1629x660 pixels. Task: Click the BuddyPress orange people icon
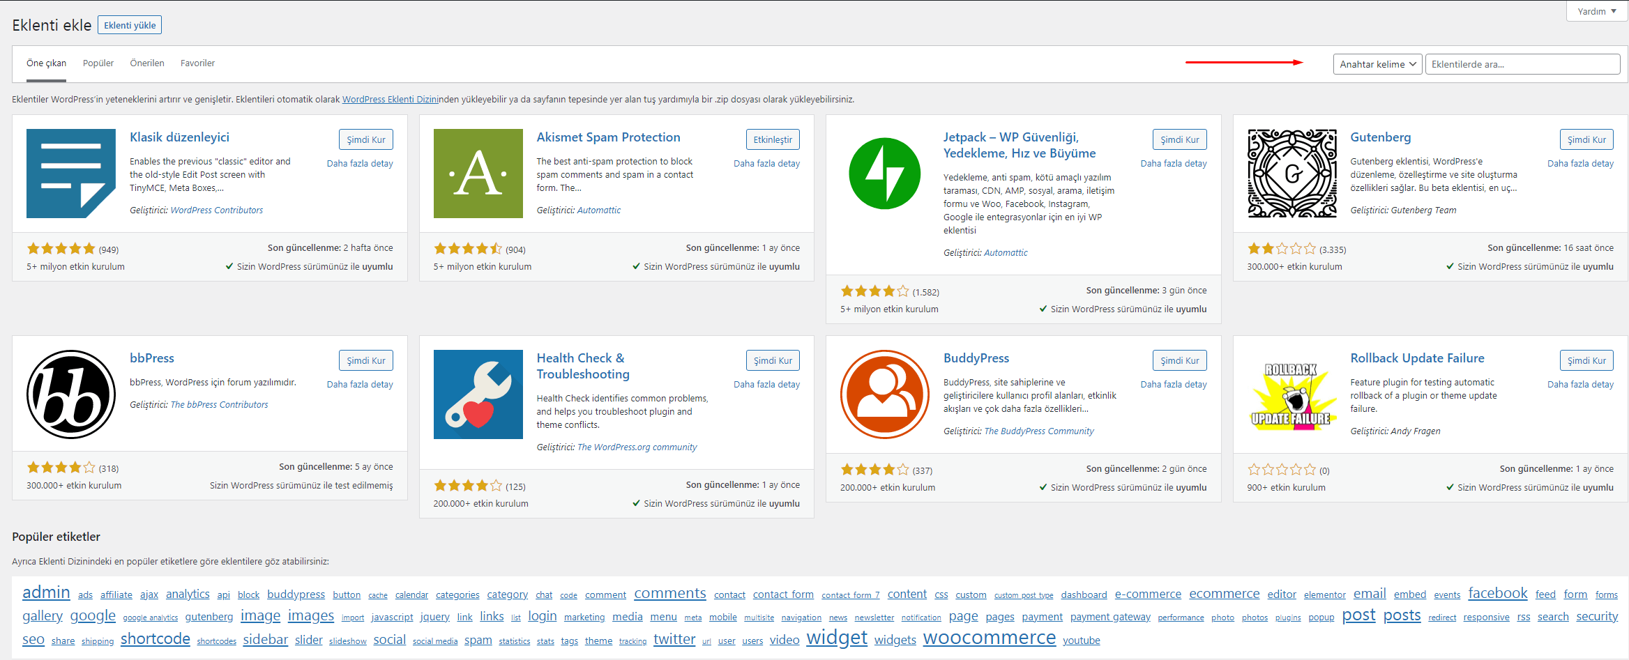tap(885, 394)
